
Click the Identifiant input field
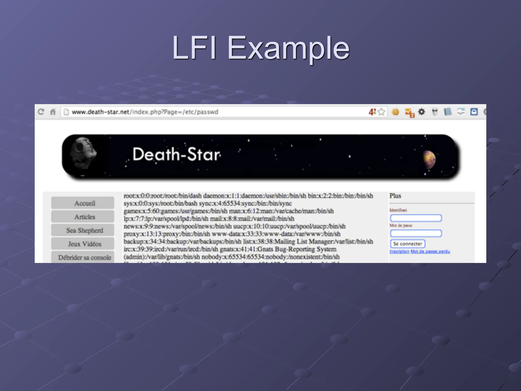pos(416,218)
